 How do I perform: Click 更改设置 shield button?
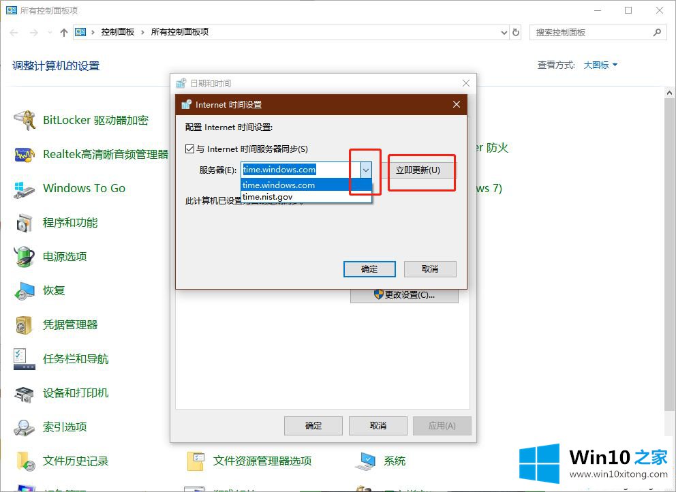tap(404, 295)
